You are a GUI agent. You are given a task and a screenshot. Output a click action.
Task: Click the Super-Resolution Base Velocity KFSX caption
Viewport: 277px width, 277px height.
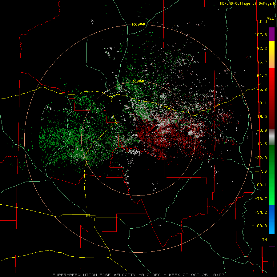pos(138,275)
